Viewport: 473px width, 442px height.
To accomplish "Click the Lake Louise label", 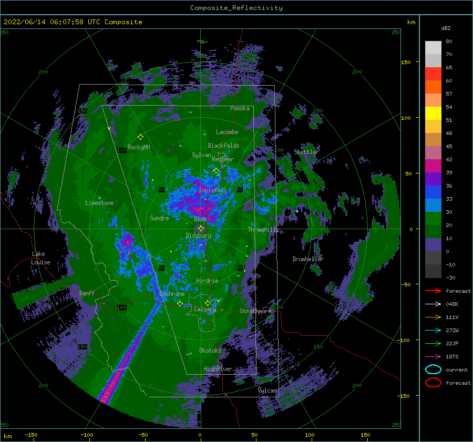I will point(41,258).
